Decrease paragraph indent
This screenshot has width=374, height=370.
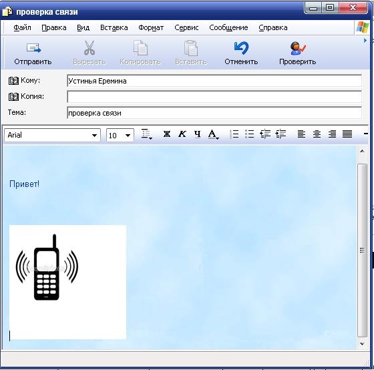point(265,134)
